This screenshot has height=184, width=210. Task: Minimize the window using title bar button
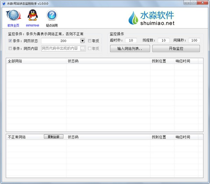[x=187, y=2]
